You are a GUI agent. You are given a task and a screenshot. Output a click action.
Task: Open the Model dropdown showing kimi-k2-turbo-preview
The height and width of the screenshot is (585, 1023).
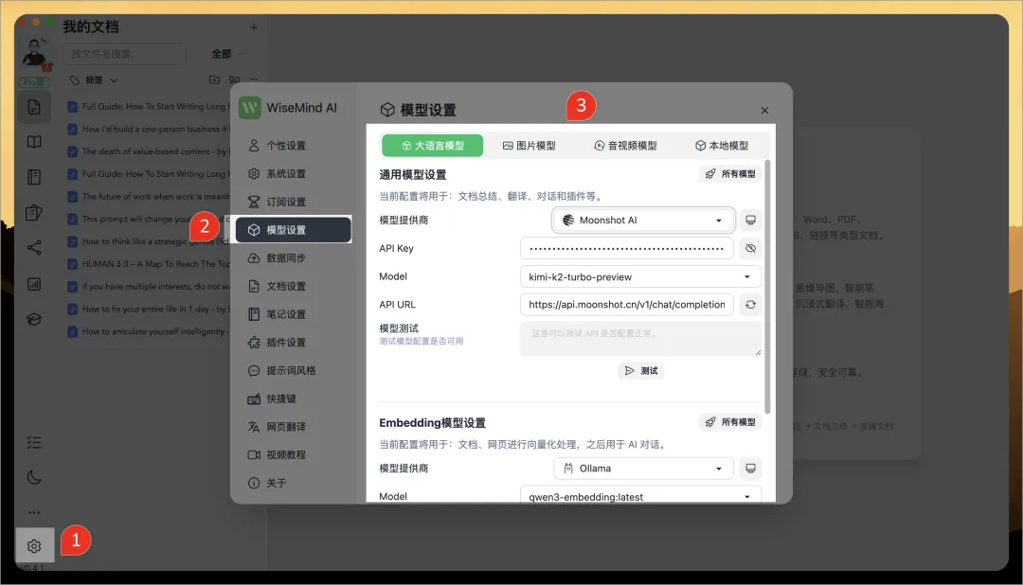coord(640,276)
